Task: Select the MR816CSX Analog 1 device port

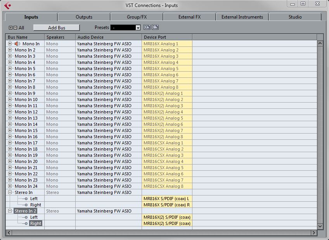Action: (167, 143)
